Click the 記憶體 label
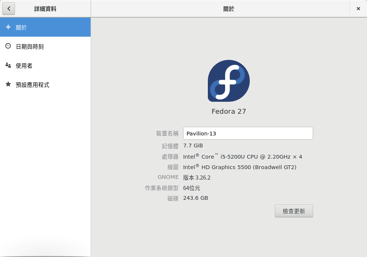Screen dimensions: 367x257 pos(170,146)
